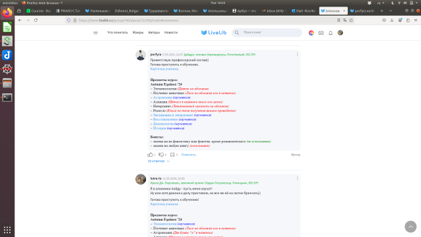421x237 pixels.
Task: Like perfyra's comment with thumbs up
Action: (x=150, y=155)
